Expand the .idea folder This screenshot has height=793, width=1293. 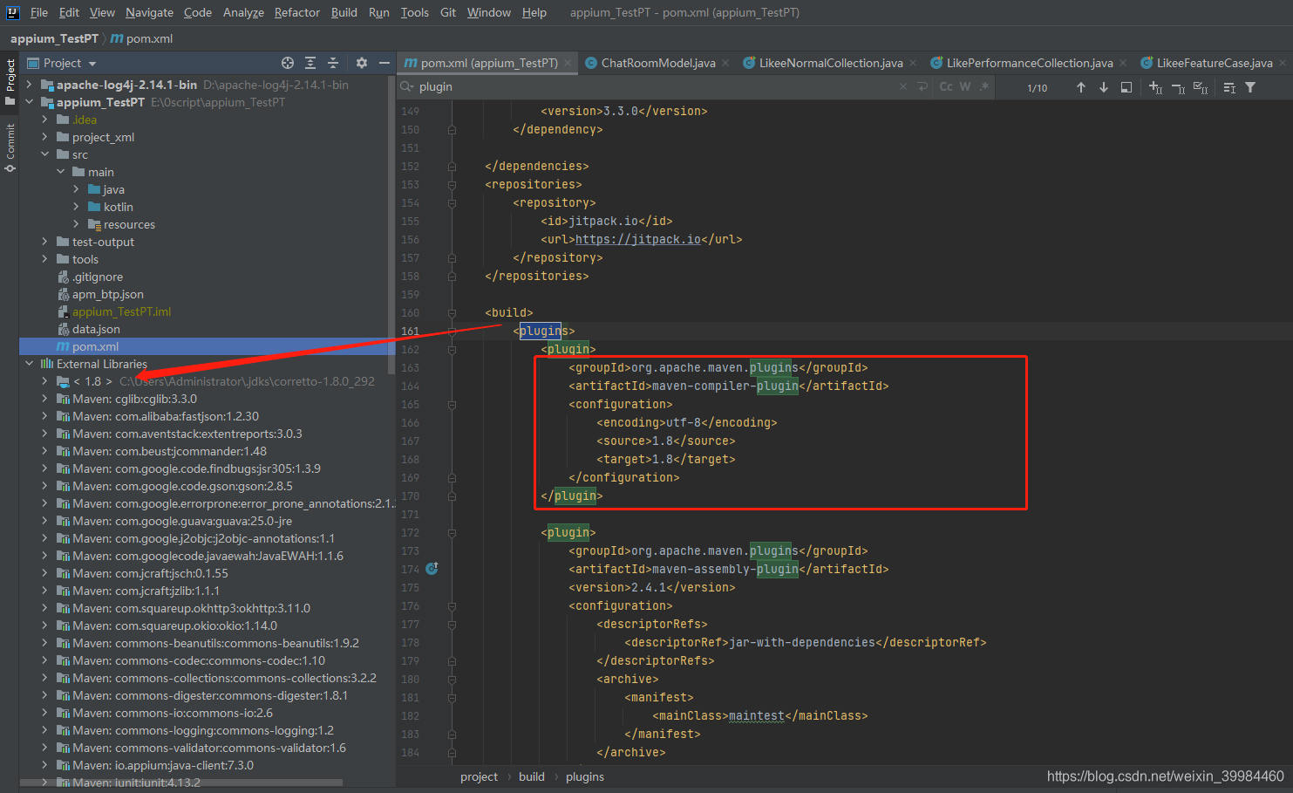coord(44,120)
